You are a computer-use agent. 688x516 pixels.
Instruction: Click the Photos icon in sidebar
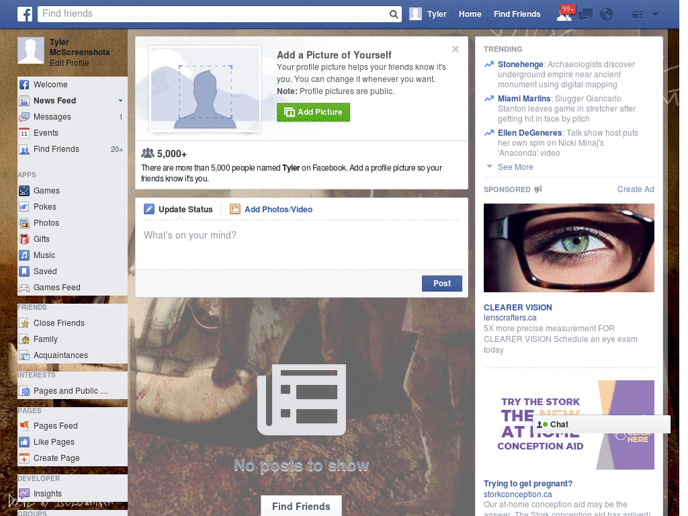(x=24, y=223)
